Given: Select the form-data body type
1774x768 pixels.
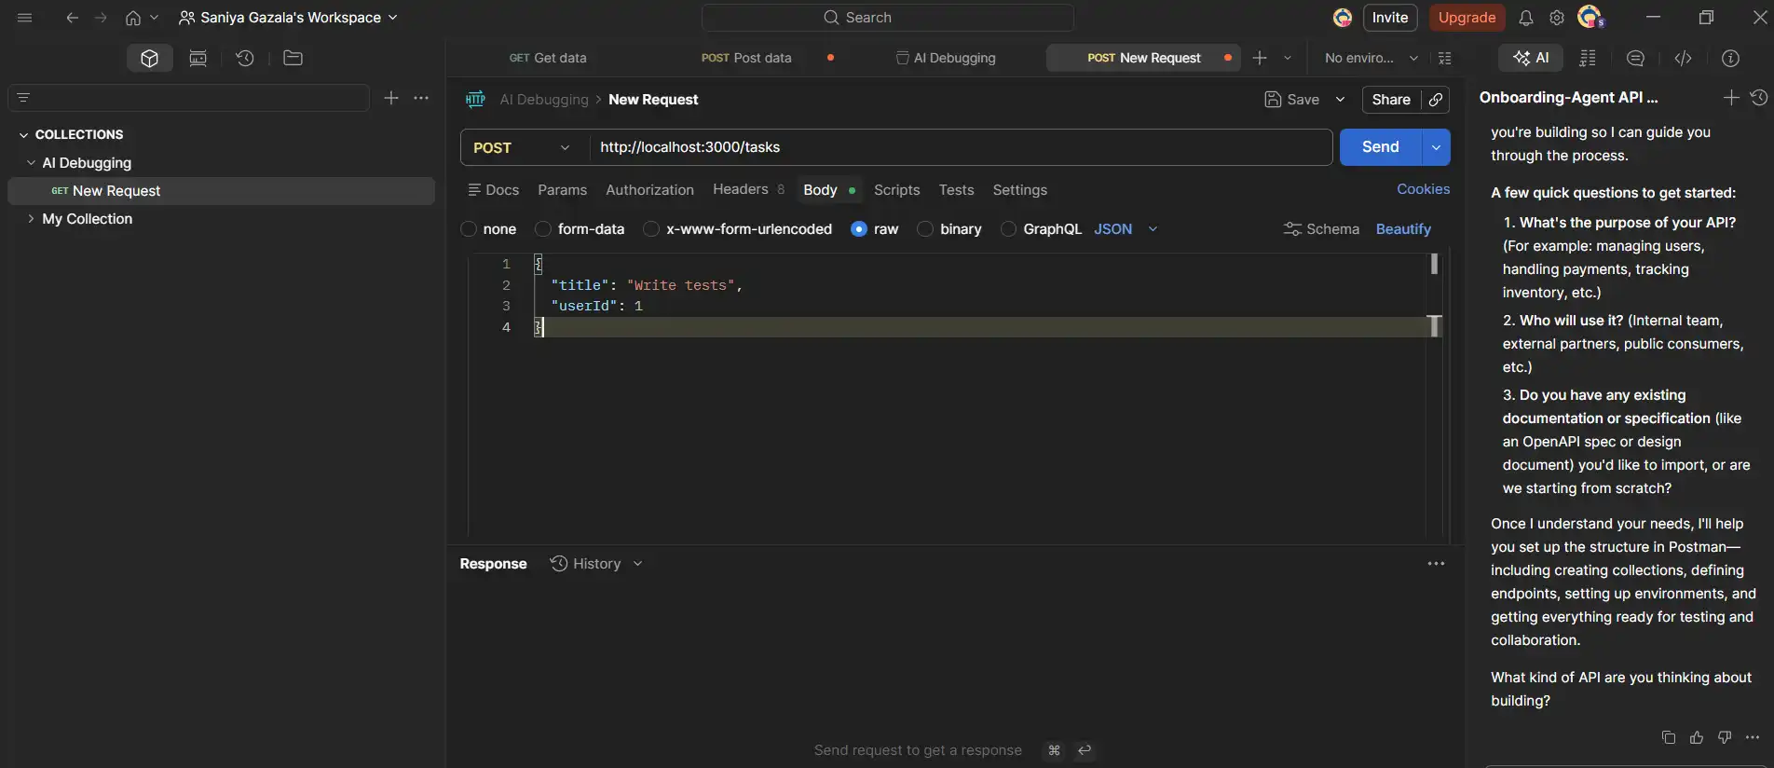Looking at the screenshot, I should [543, 229].
